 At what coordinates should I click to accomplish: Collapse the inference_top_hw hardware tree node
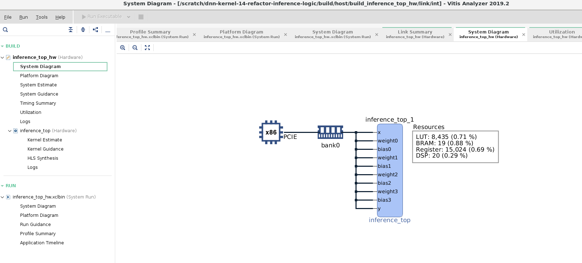tap(2, 57)
